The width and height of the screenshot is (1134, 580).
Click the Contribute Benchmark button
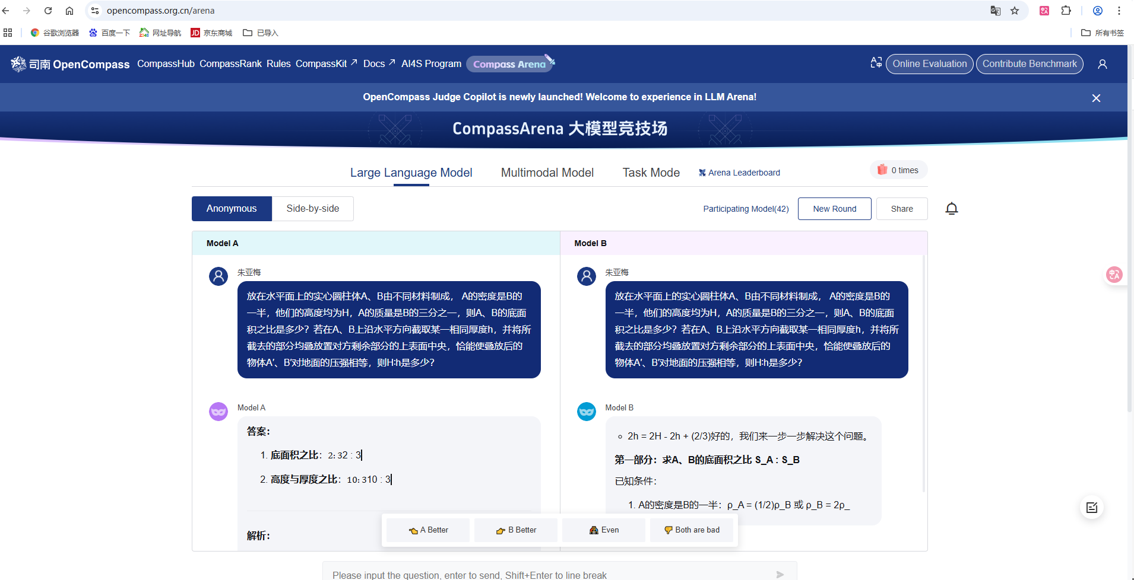(x=1029, y=63)
